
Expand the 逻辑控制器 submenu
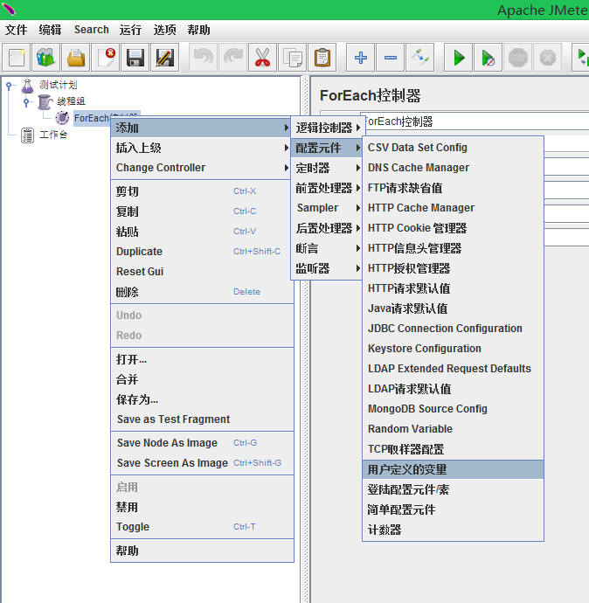tap(327, 128)
